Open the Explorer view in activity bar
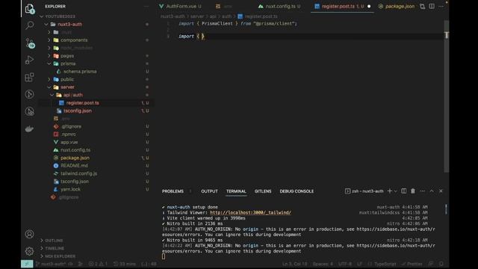The width and height of the screenshot is (478, 269). coord(30,8)
